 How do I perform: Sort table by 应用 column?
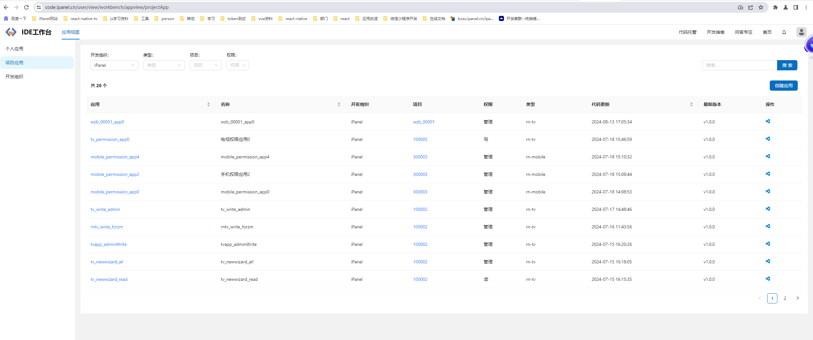(208, 104)
